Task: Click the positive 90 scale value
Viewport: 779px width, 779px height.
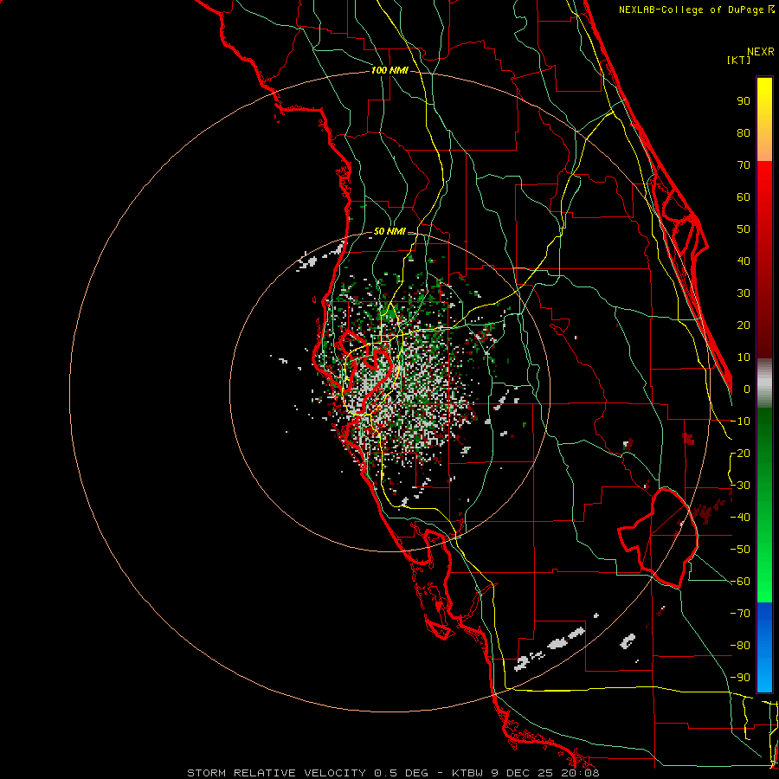Action: click(x=744, y=101)
